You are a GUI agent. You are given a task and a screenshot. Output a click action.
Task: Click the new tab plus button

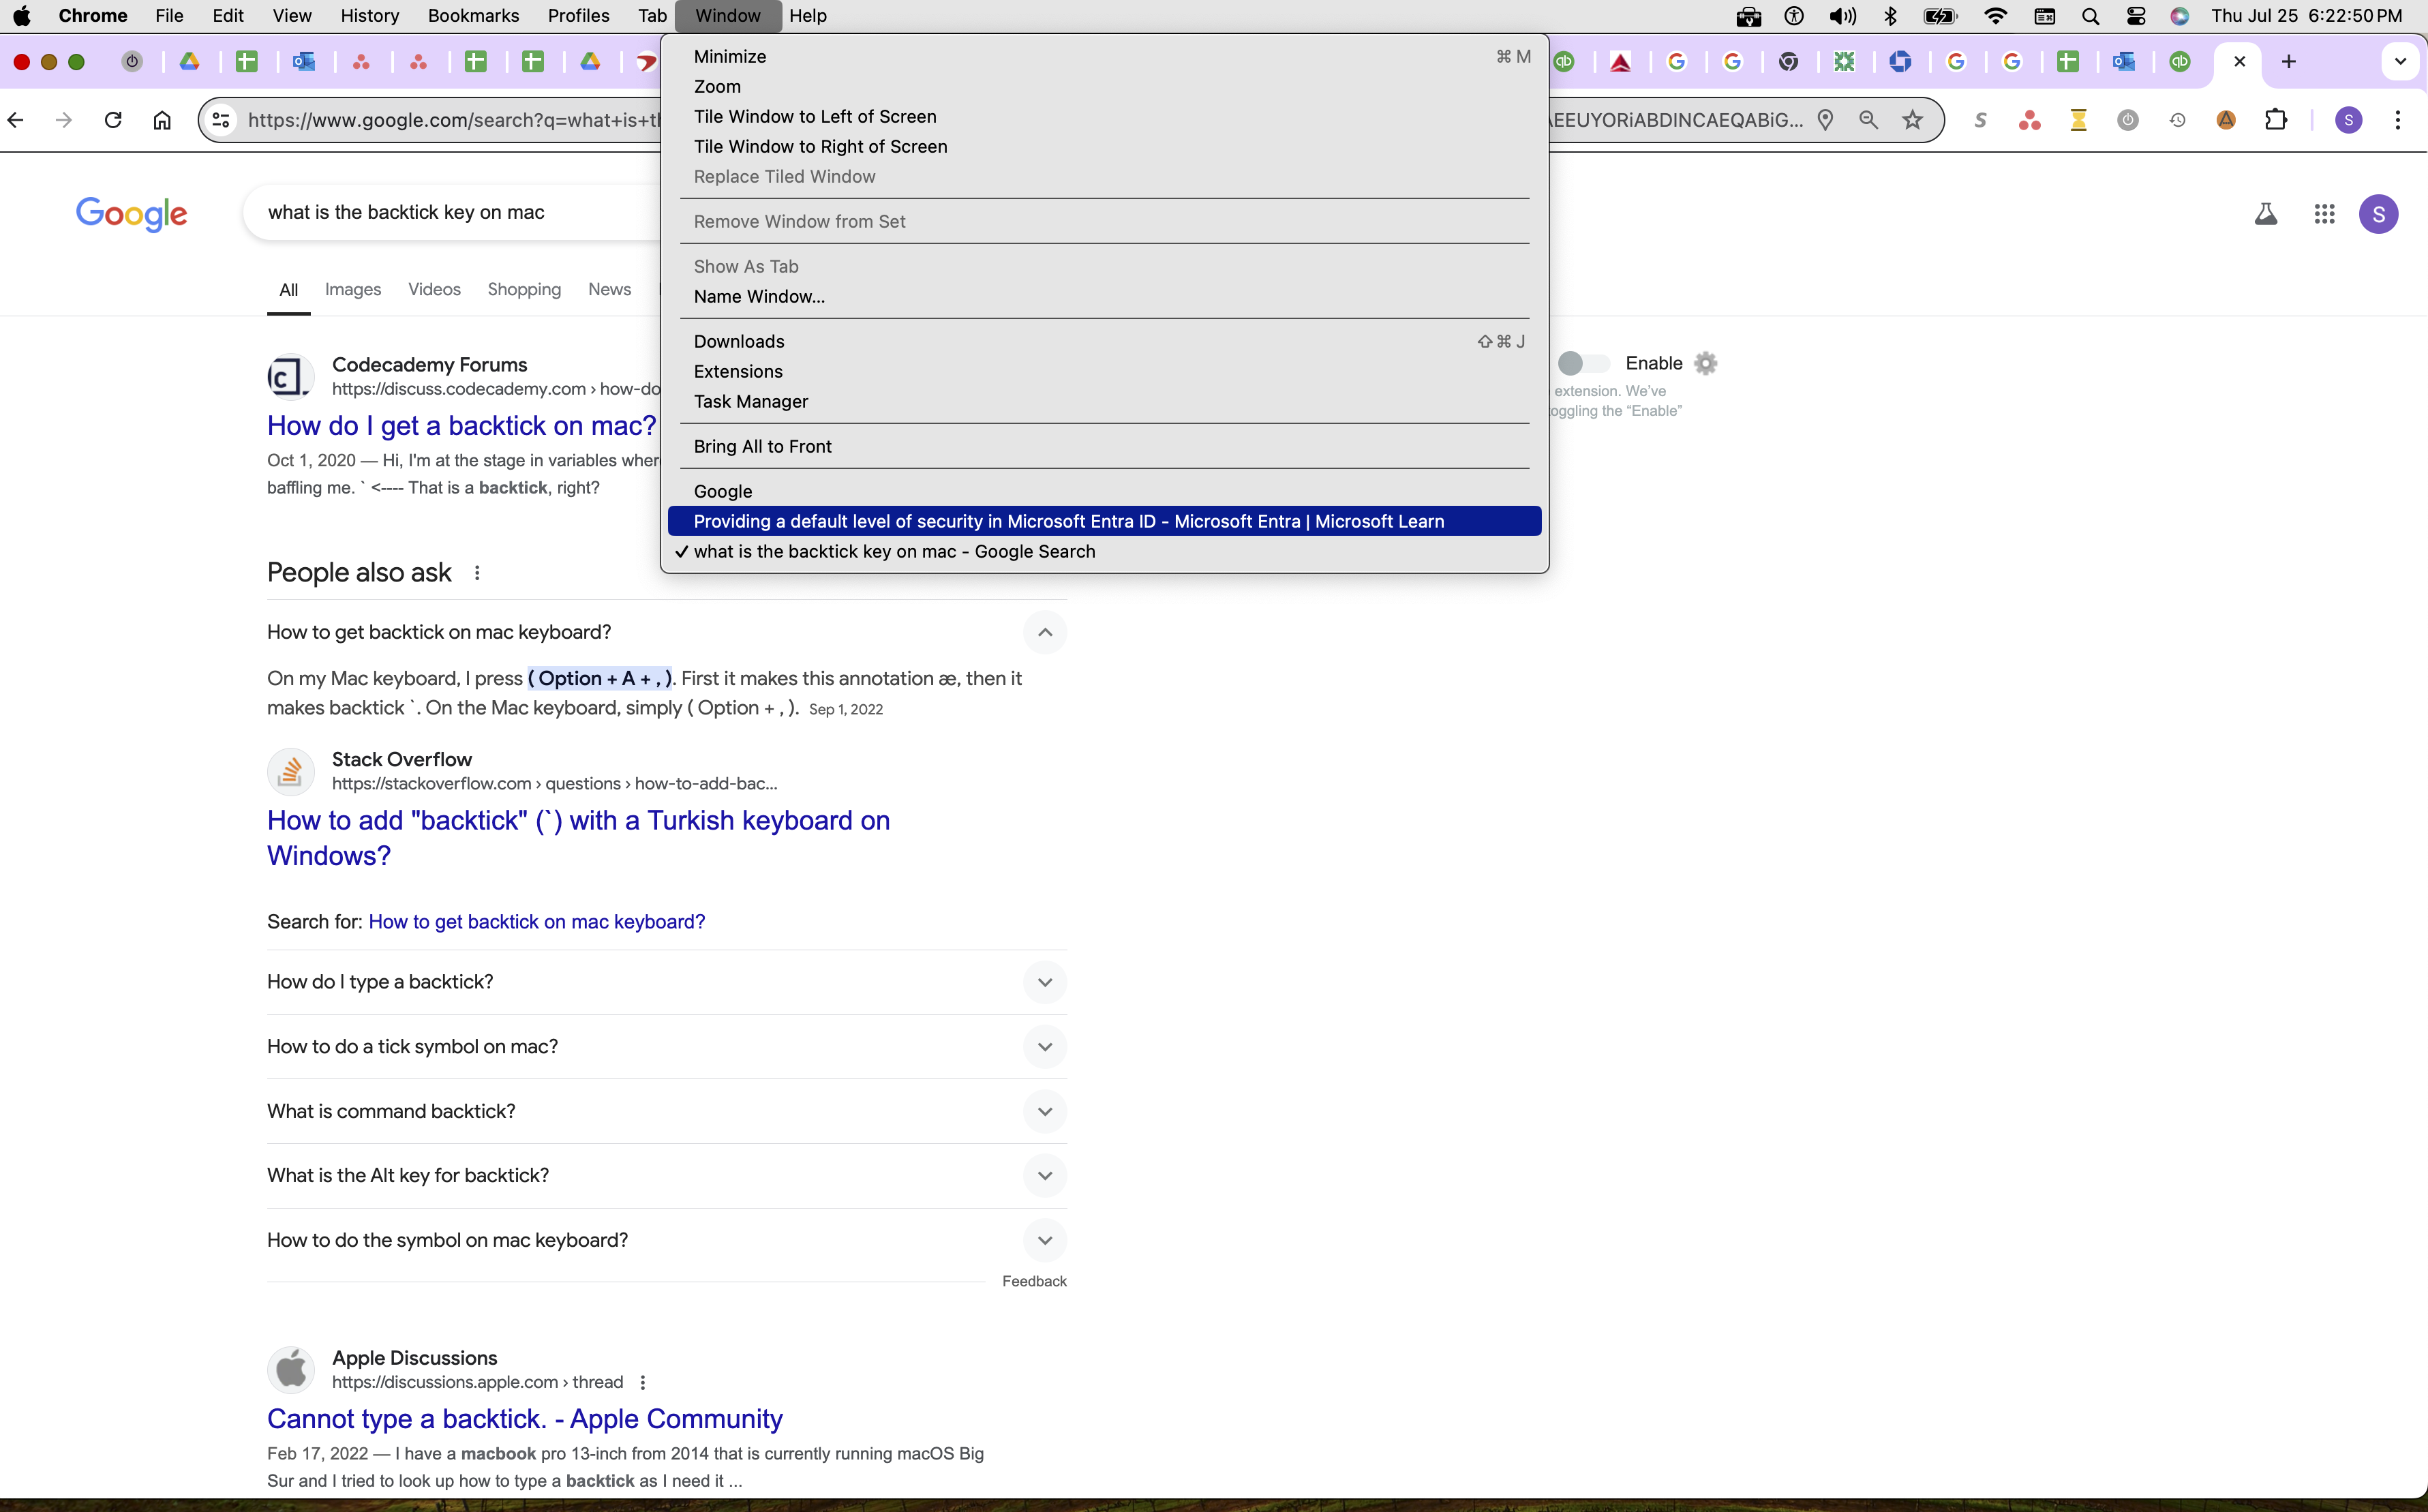coord(2288,62)
